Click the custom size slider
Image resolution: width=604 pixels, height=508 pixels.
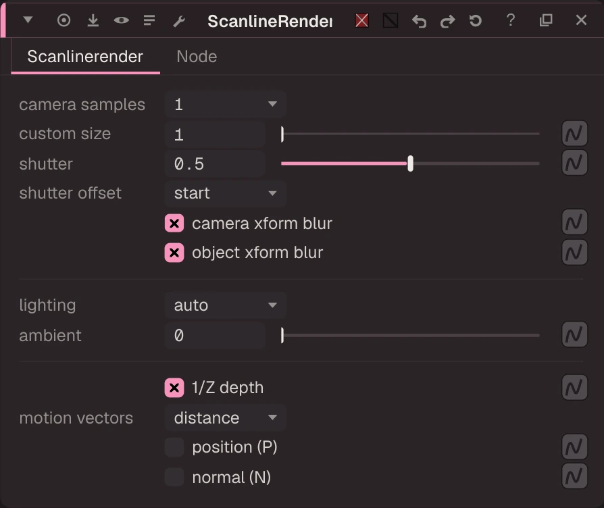tap(410, 134)
